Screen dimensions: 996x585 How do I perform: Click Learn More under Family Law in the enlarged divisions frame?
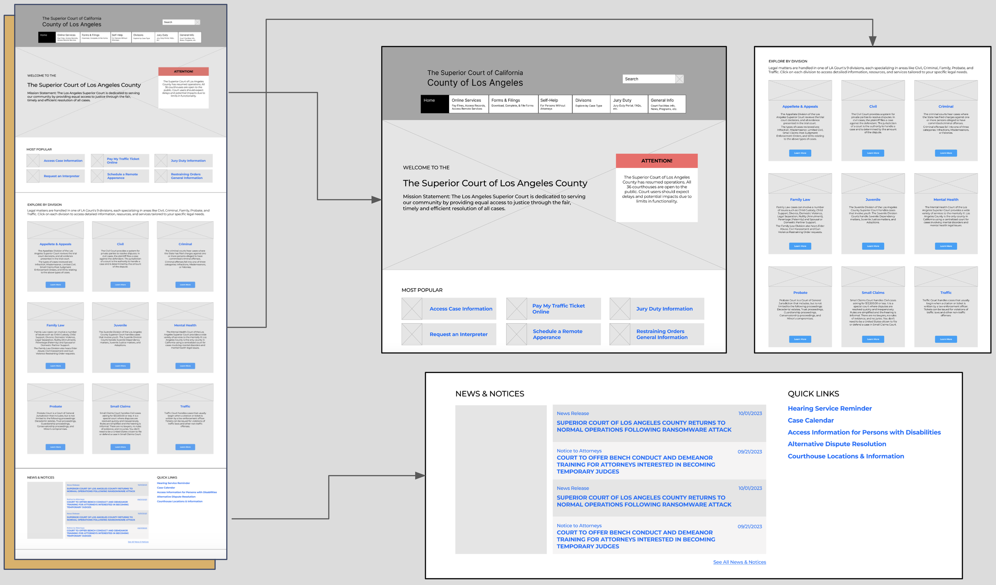[800, 246]
